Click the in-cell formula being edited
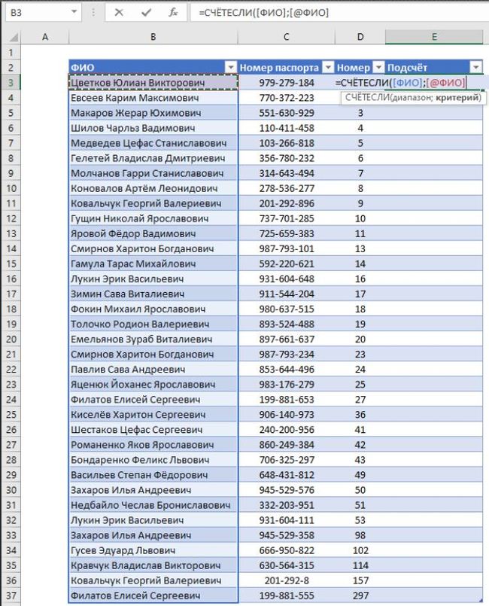Image resolution: width=489 pixels, height=606 pixels. click(x=400, y=83)
